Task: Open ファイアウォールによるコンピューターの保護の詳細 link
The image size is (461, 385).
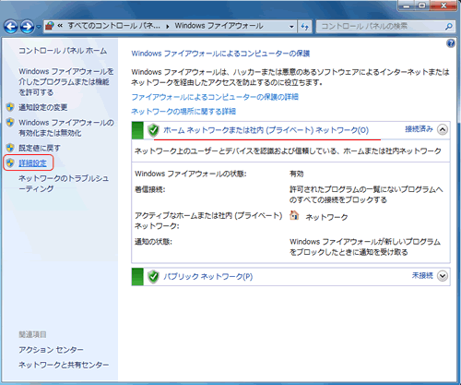Action: [215, 97]
